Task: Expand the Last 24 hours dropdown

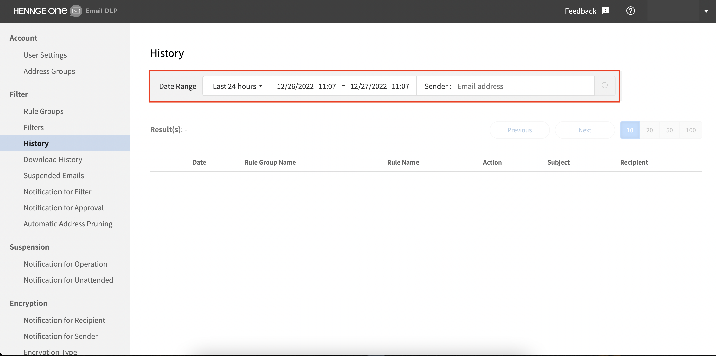Action: pos(235,86)
